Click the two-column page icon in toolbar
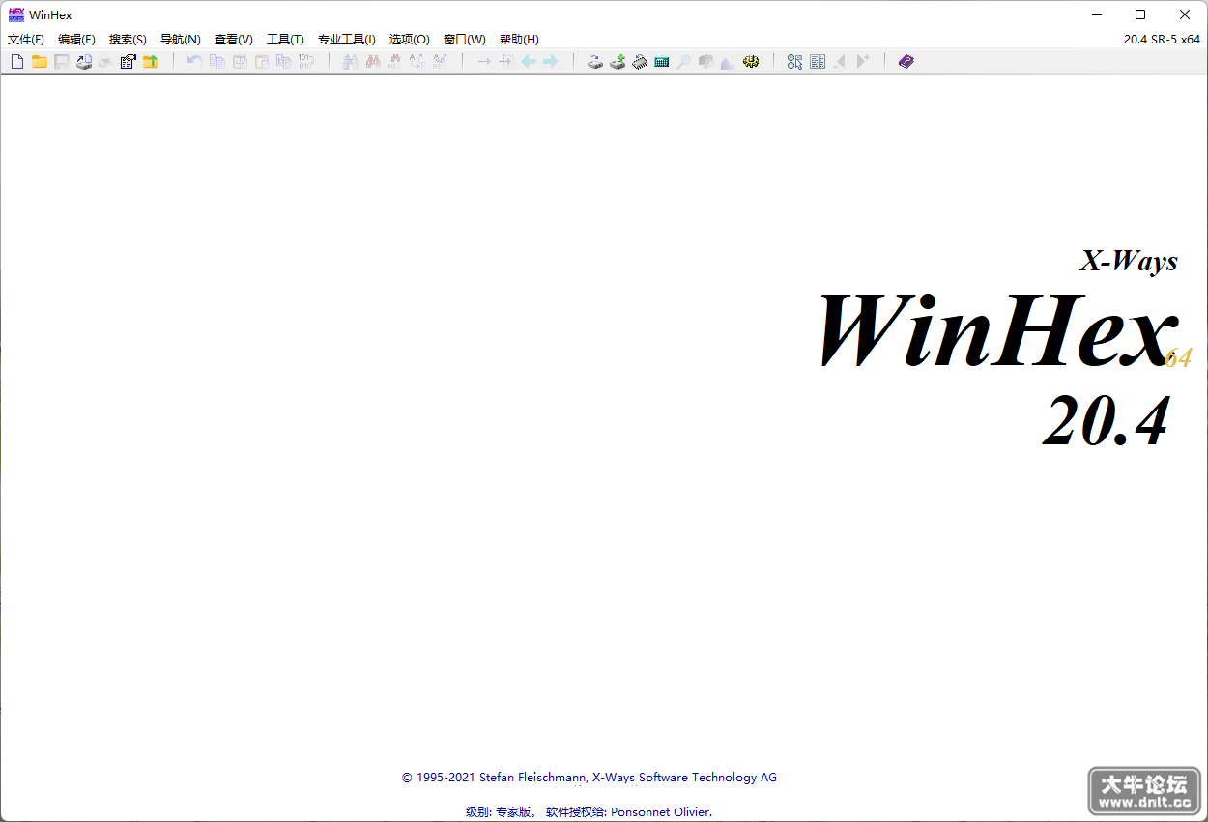The width and height of the screenshot is (1208, 822). [818, 62]
